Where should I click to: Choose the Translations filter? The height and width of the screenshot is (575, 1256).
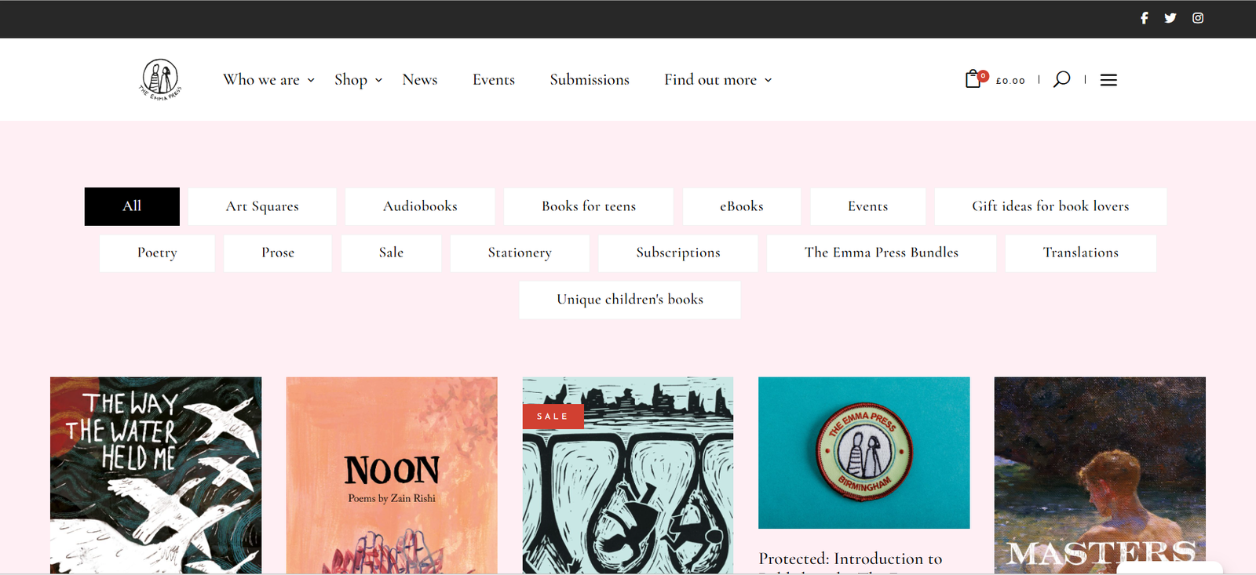coord(1081,253)
